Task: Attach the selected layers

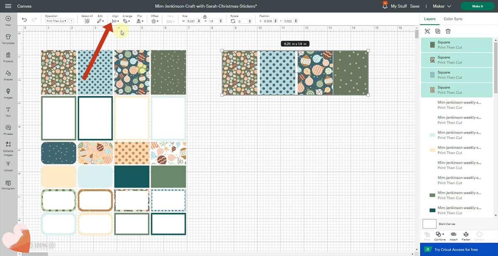Action: tap(453, 235)
